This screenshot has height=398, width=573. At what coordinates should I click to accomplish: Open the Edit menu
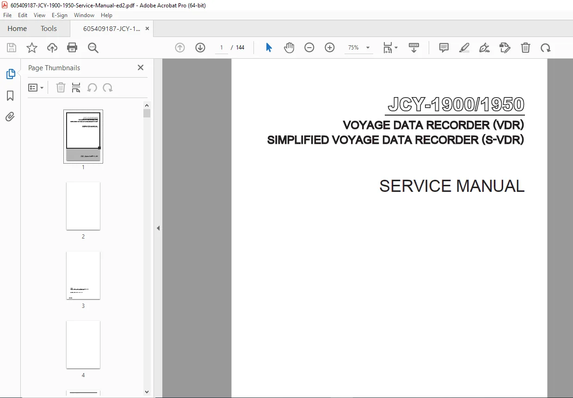(x=23, y=15)
